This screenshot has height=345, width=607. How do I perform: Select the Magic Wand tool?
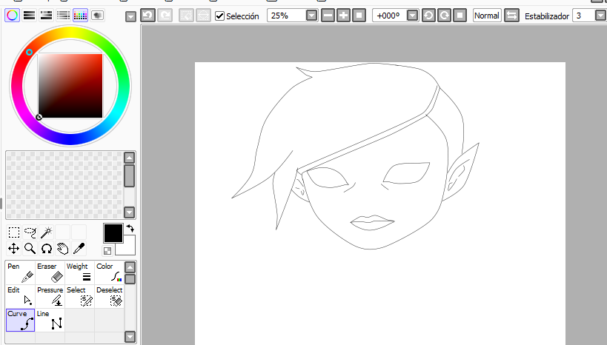47,232
